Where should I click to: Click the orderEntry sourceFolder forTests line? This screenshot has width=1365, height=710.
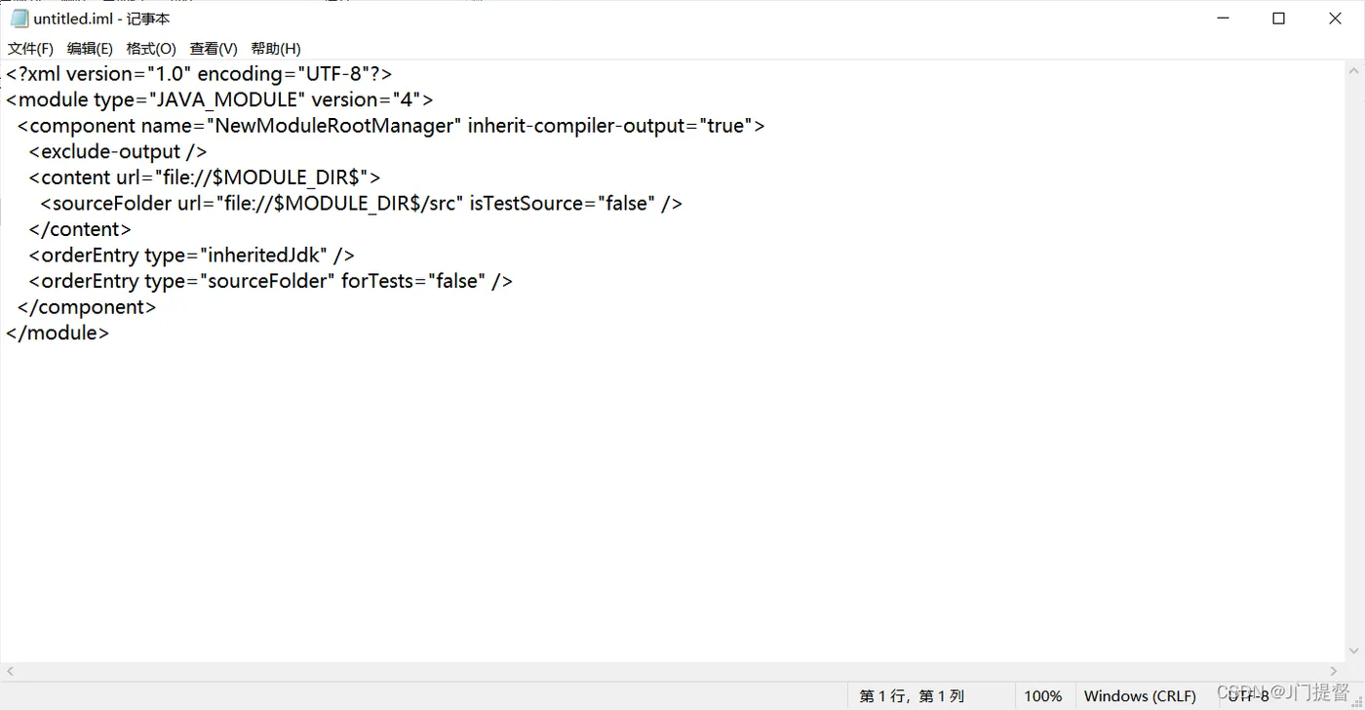[x=270, y=281]
